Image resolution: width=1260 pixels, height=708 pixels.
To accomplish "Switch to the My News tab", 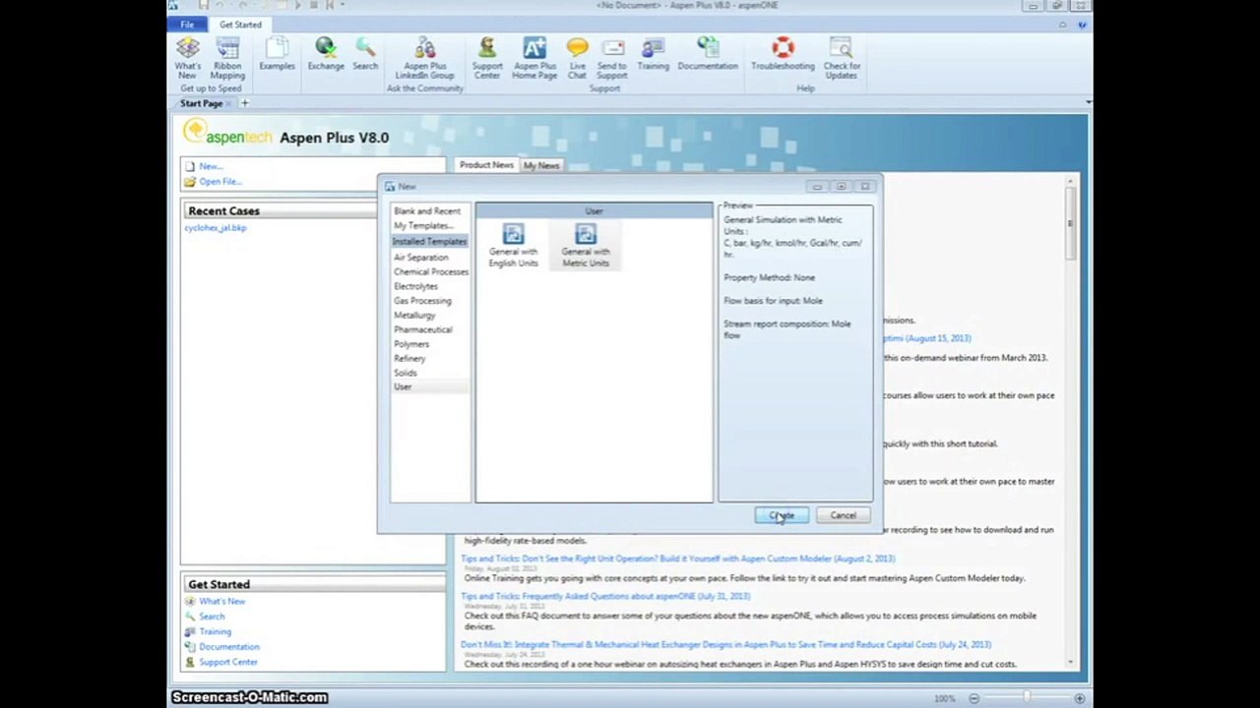I will [x=541, y=165].
